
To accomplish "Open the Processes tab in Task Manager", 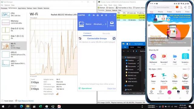I will click(x=4, y=8).
